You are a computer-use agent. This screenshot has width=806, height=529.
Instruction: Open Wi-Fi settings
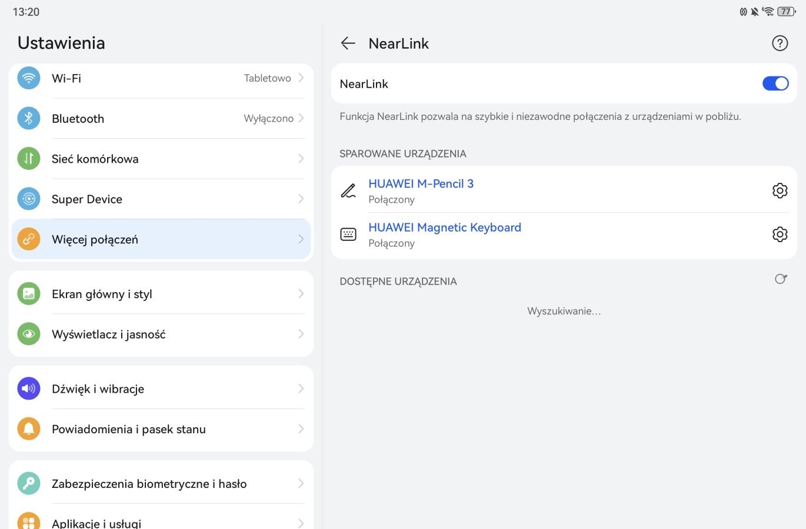(161, 78)
